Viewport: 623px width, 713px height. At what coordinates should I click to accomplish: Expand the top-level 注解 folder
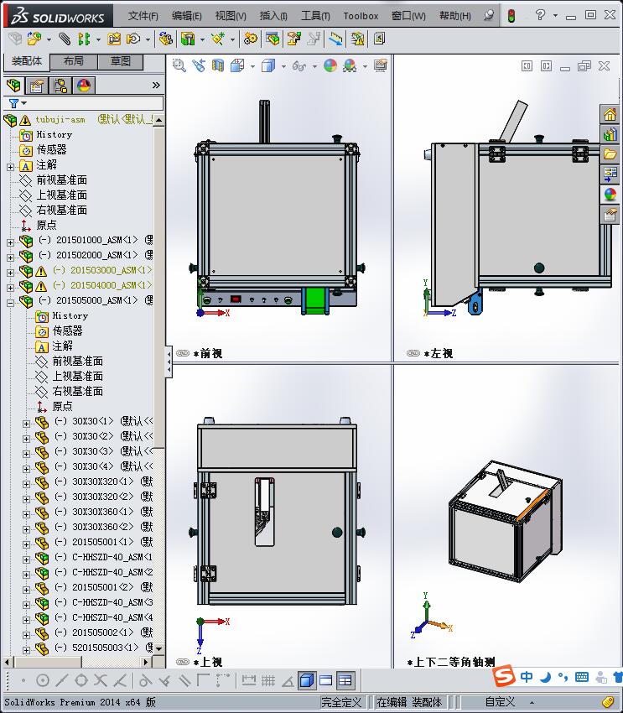(x=10, y=167)
